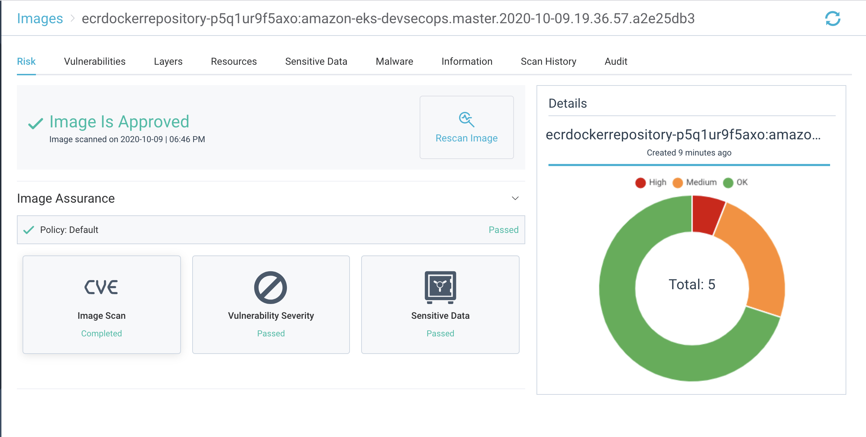Viewport: 866px width, 437px height.
Task: Click the Policy: Default row
Action: pyautogui.click(x=271, y=230)
